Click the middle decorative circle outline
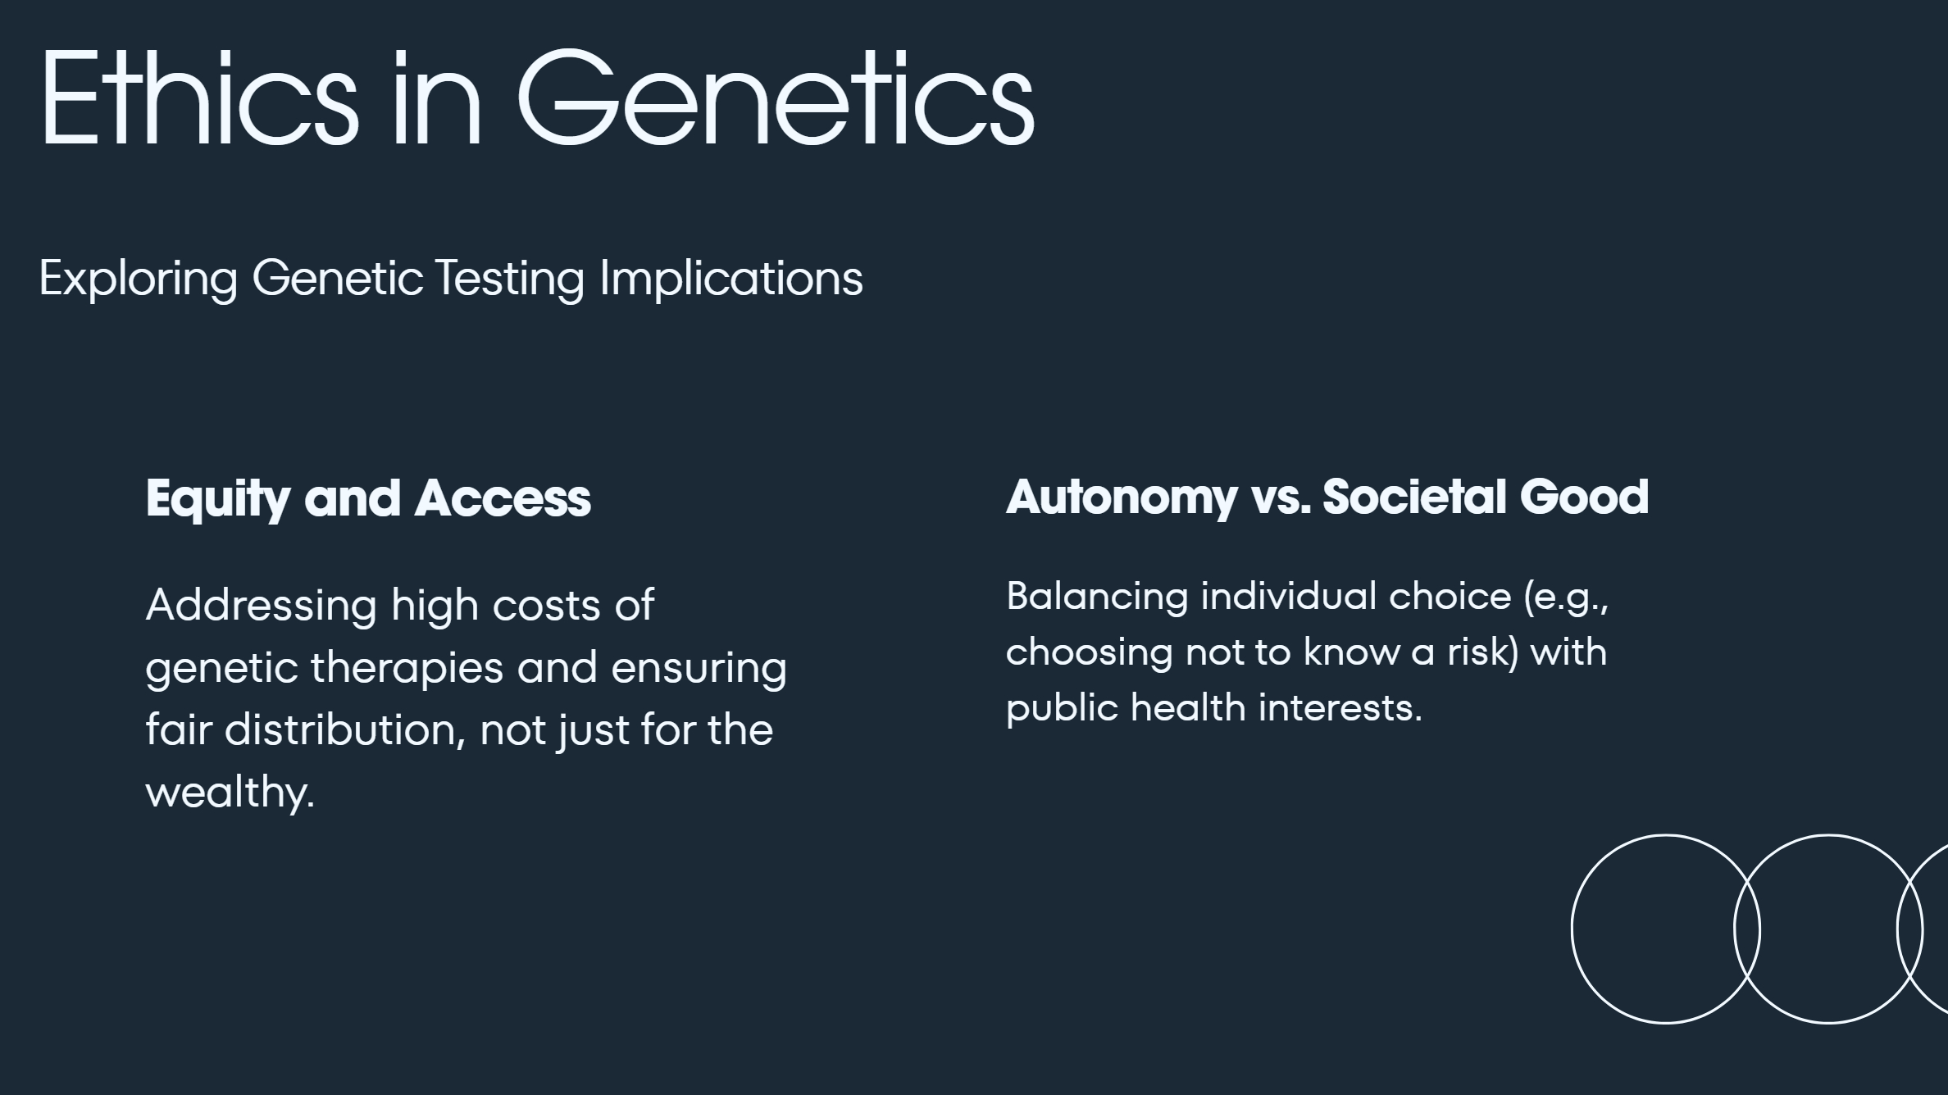Viewport: 1948px width, 1095px height. 1828,836
